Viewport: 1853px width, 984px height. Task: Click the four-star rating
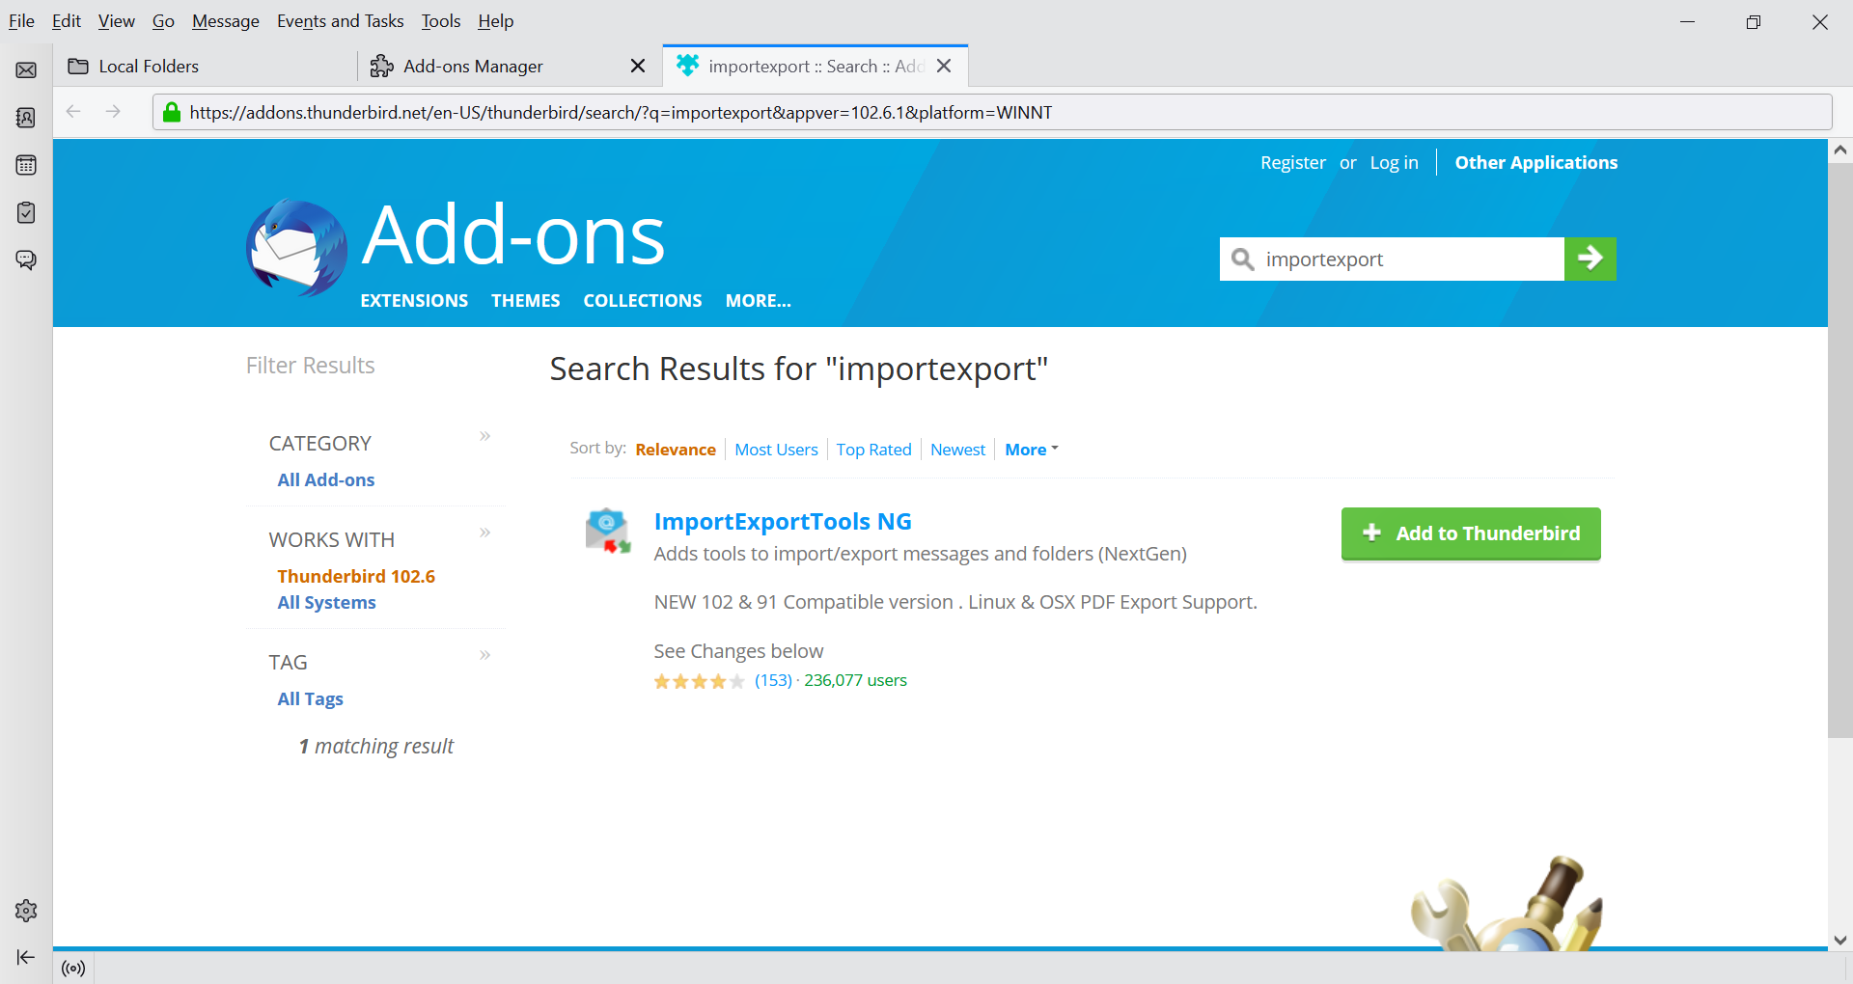point(700,681)
